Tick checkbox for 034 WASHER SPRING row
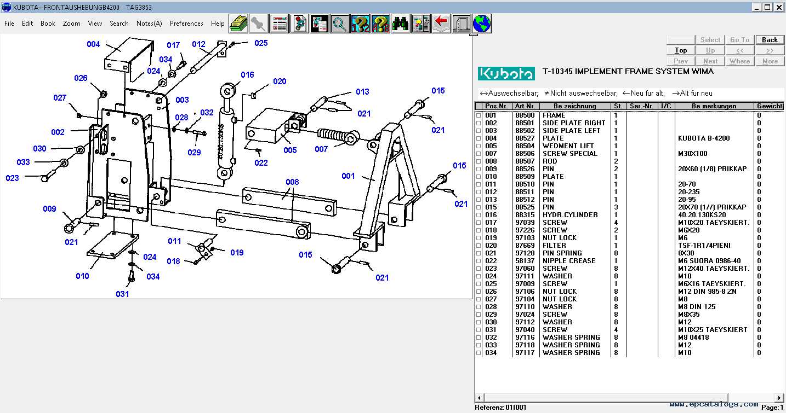Screen dimensions: 786x413 (x=479, y=353)
